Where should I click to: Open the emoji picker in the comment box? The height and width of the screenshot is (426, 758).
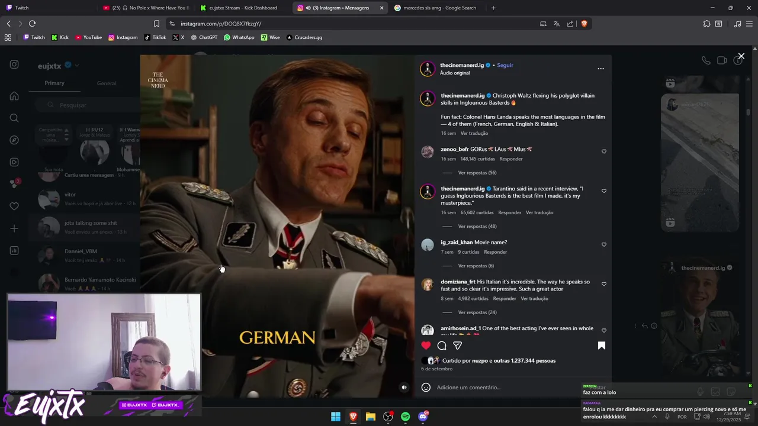pyautogui.click(x=426, y=388)
